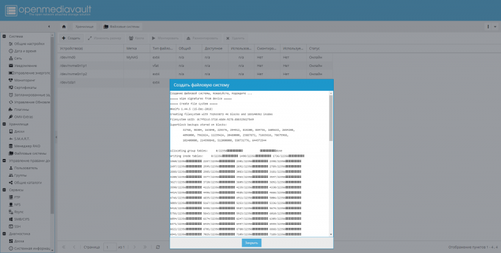Click the home icon in the breadcrumb

coord(64,27)
